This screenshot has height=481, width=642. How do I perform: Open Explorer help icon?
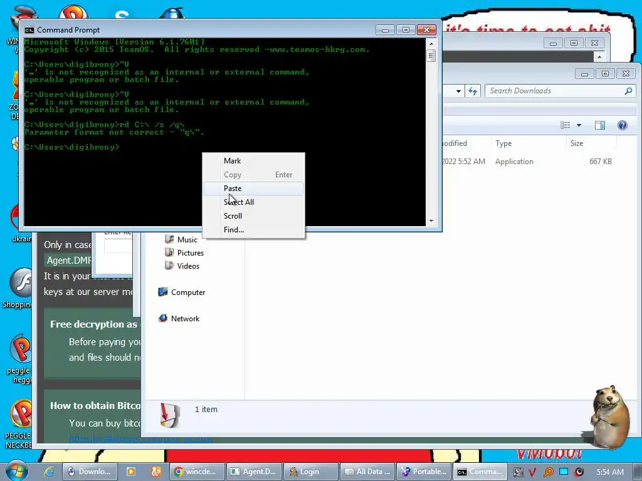(x=623, y=125)
